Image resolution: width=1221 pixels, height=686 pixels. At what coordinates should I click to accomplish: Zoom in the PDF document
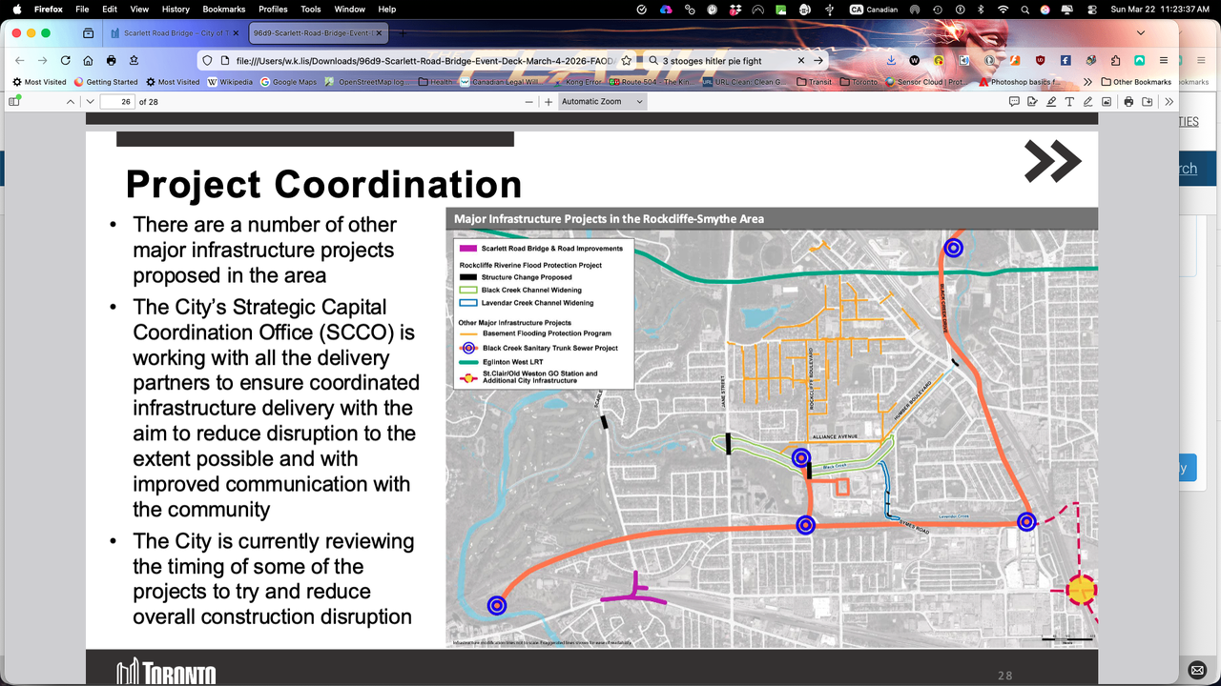548,101
